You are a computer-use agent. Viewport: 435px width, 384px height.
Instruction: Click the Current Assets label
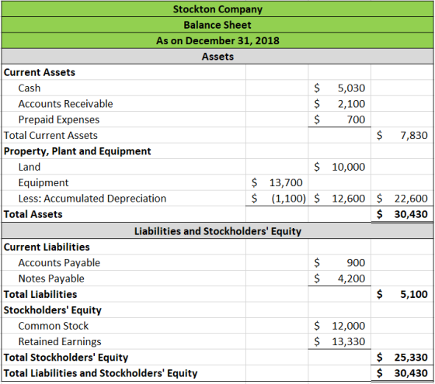40,72
